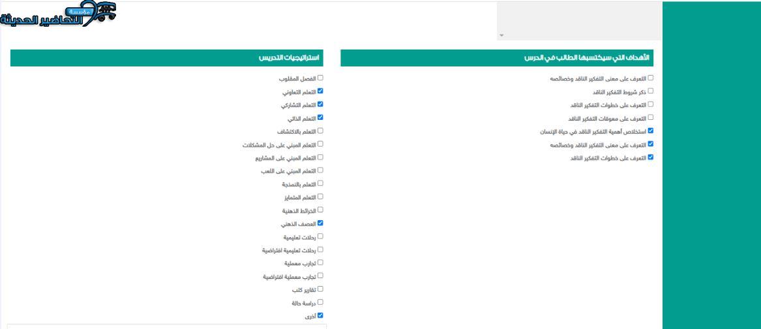Viewport: 761px width, 329px height.
Task: Click the استراتيجيات التدريس section header
Action: click(x=166, y=58)
